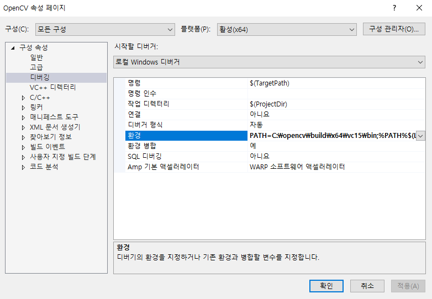The width and height of the screenshot is (432, 299).
Task: Select VC++ 디렉터리 in the tree
Action: pyautogui.click(x=52, y=88)
